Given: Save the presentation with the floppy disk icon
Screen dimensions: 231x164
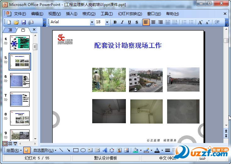Looking at the screenshot, I should (x=24, y=22).
